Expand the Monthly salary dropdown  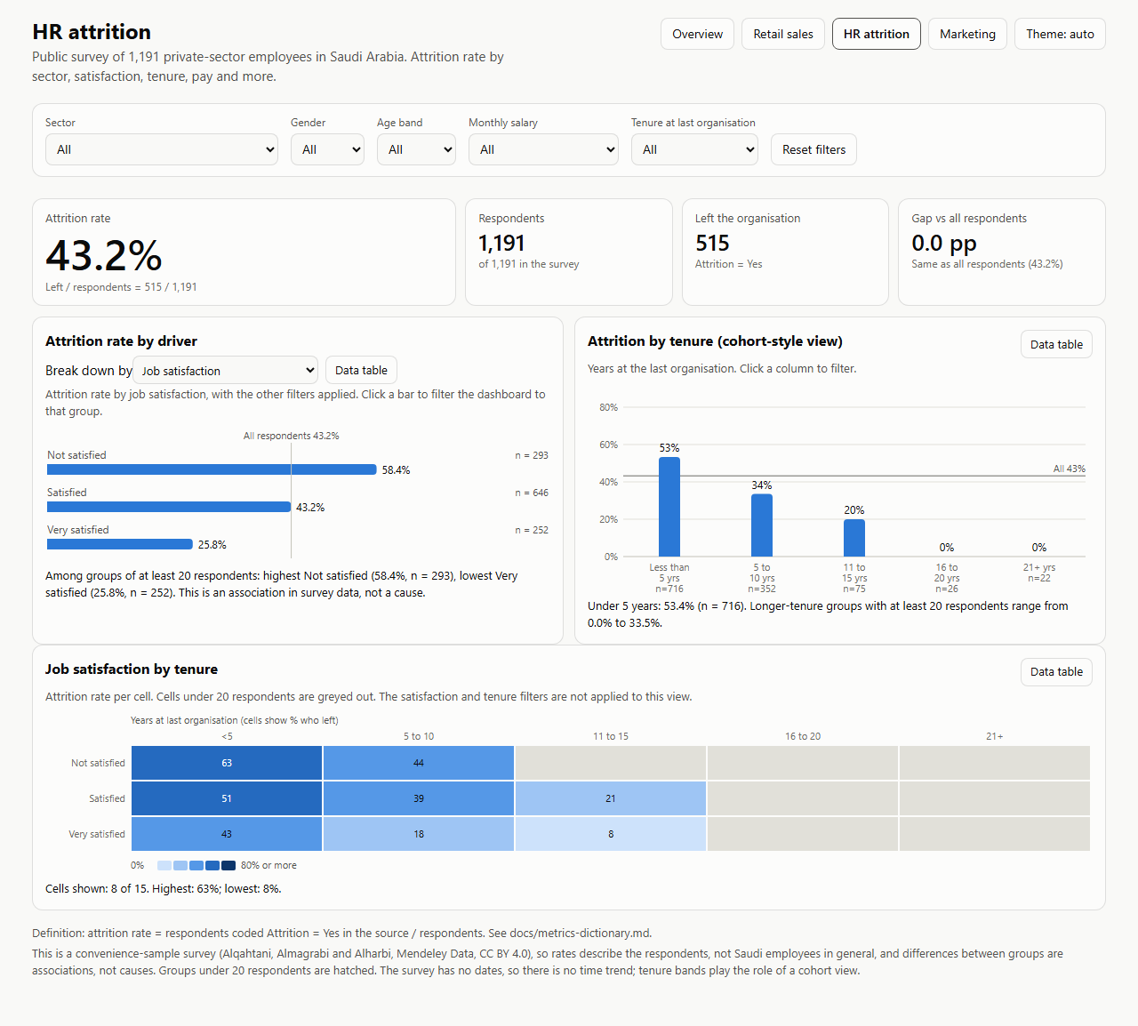(x=543, y=149)
